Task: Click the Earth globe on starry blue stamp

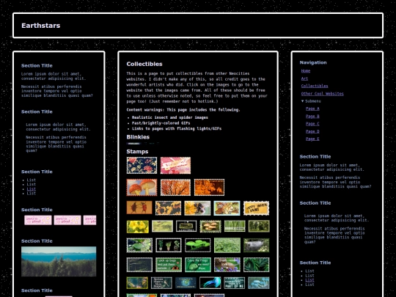Action: pos(186,283)
